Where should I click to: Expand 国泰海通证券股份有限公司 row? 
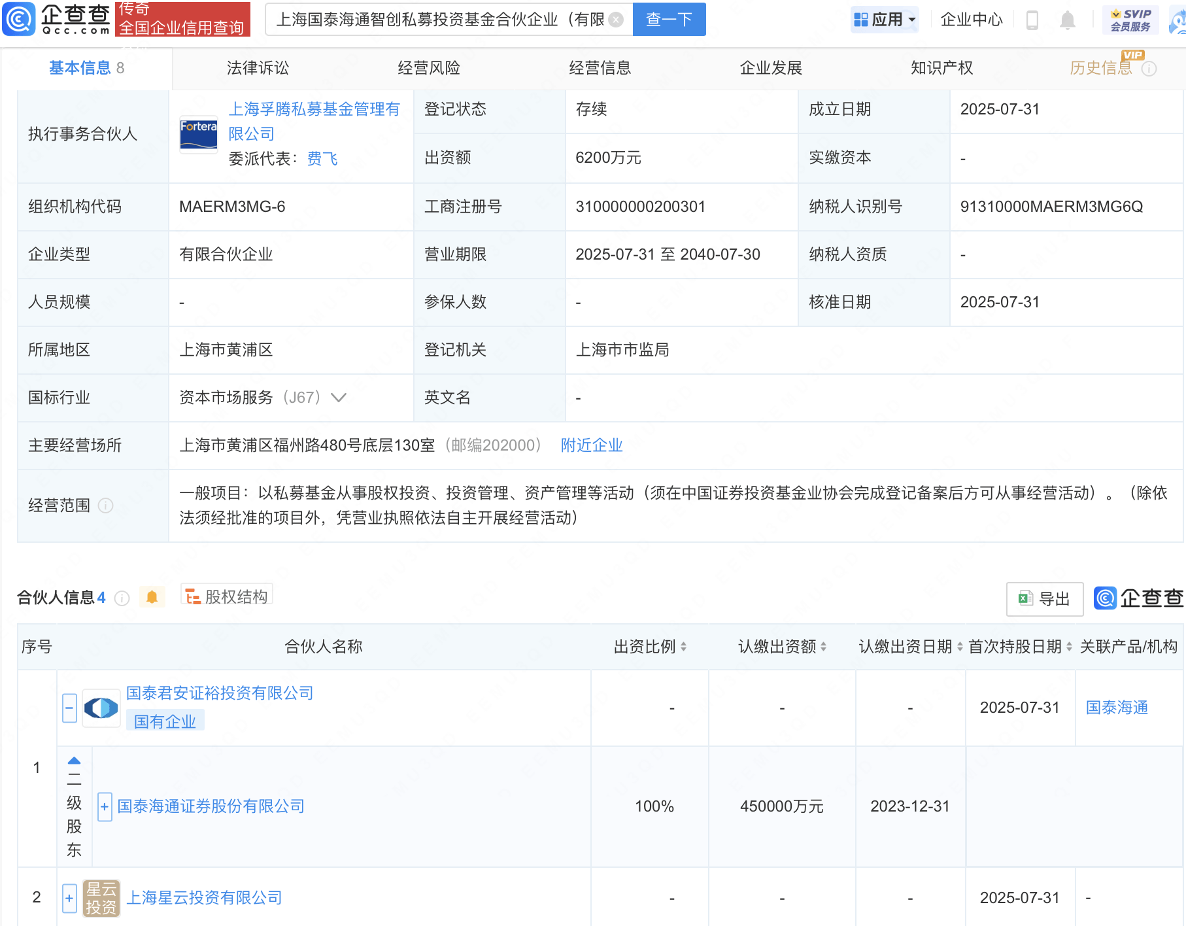tap(105, 807)
